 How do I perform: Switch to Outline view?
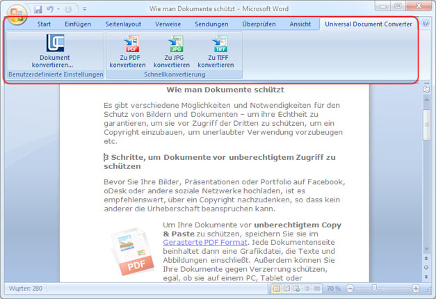tap(307, 289)
